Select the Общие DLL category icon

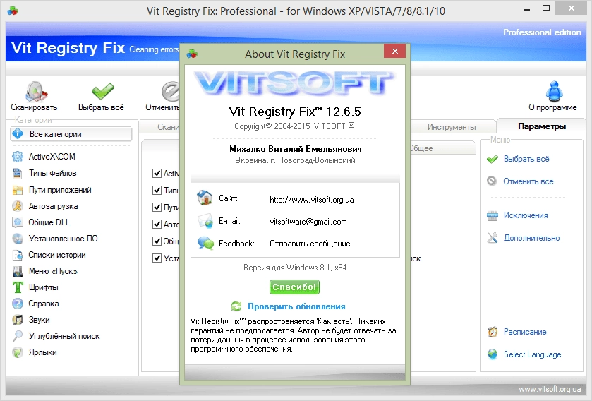(18, 222)
